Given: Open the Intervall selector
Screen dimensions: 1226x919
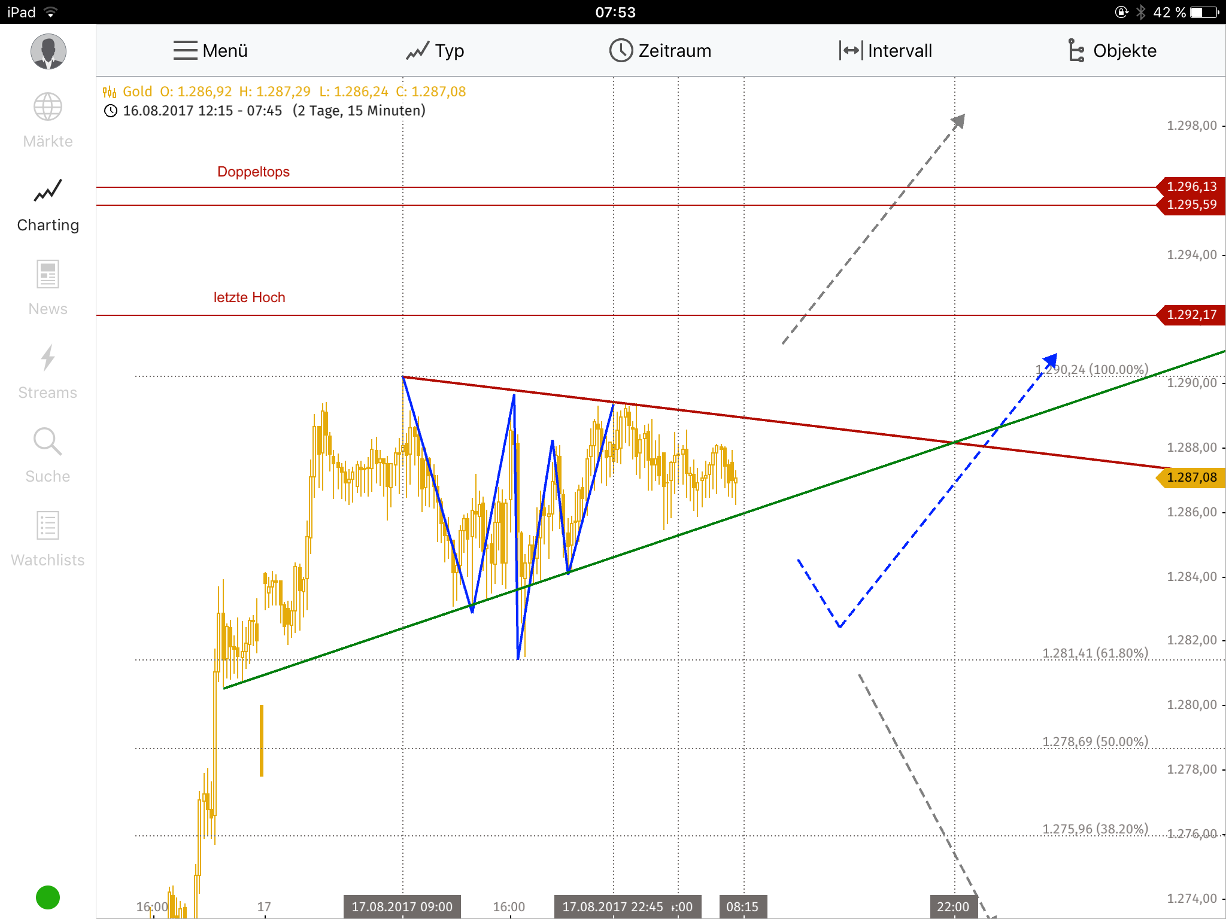Looking at the screenshot, I should click(x=900, y=51).
